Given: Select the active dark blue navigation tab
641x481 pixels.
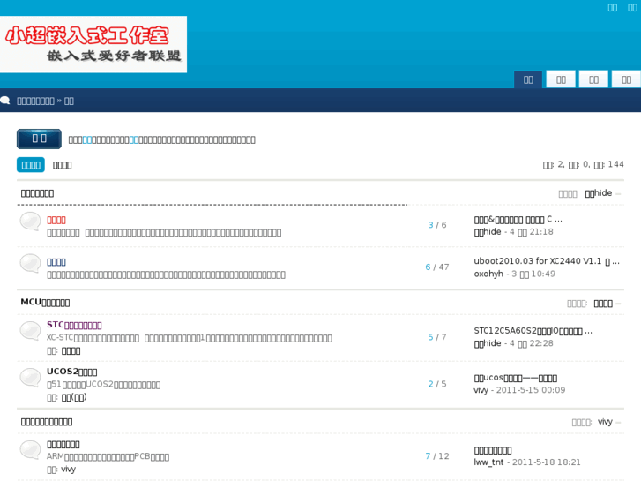Looking at the screenshot, I should click(x=528, y=79).
